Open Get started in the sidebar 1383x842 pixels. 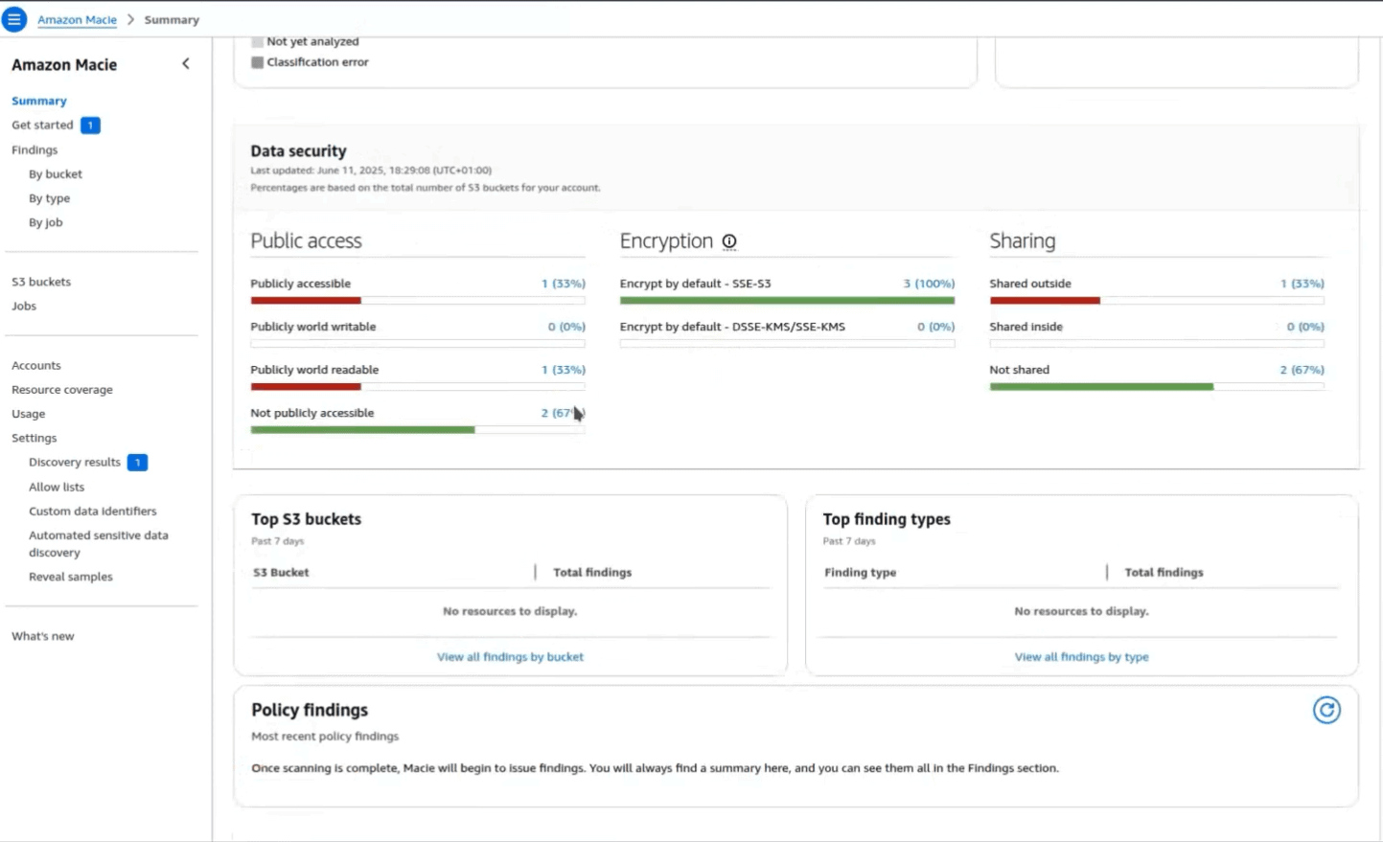pyautogui.click(x=42, y=125)
